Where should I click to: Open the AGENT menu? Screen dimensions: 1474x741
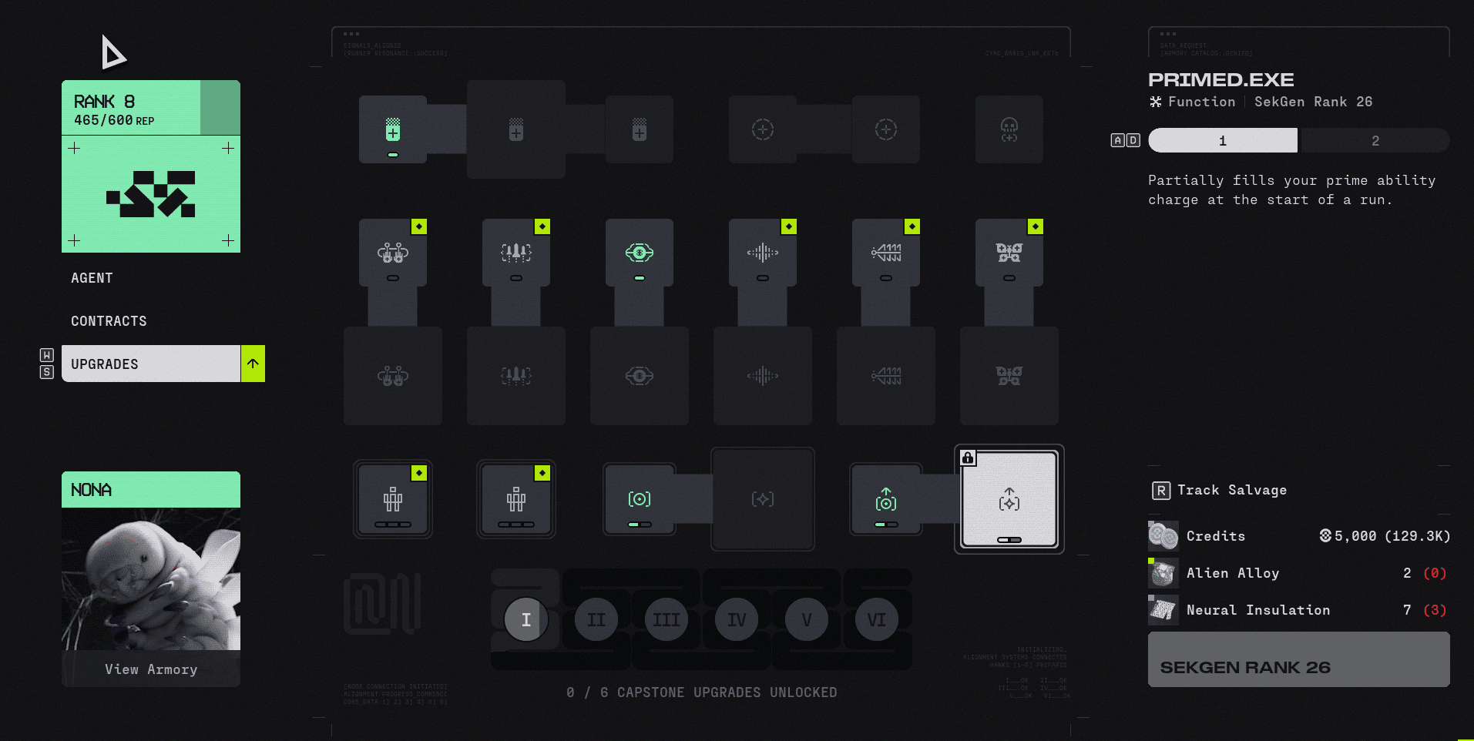pos(92,278)
